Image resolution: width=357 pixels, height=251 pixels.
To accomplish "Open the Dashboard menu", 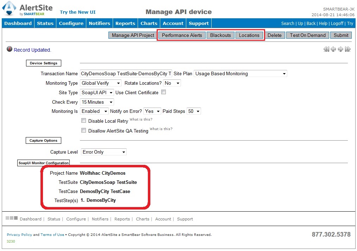I will 18,23.
